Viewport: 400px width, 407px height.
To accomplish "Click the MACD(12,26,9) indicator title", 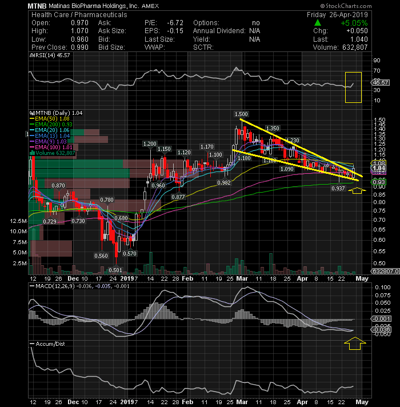I will tap(55, 286).
